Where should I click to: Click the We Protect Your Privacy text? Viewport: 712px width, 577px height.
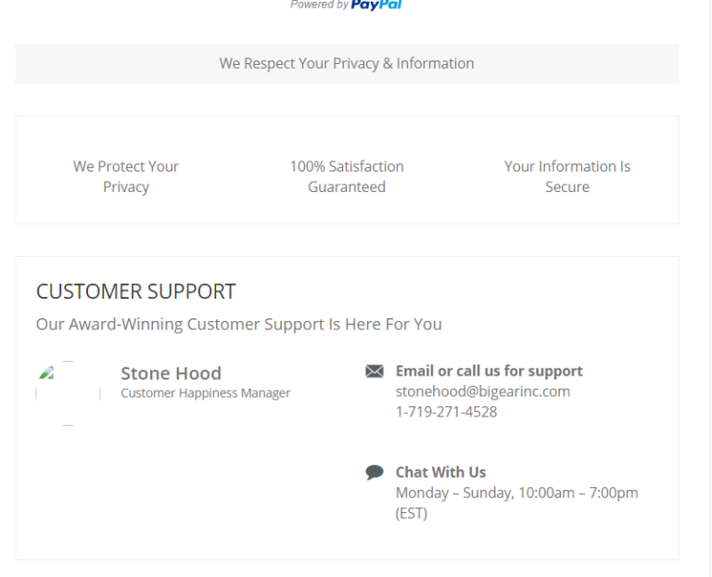tap(126, 177)
